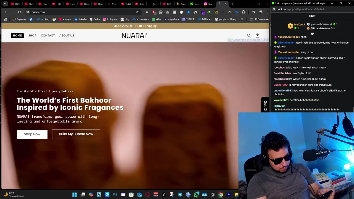Image resolution: width=354 pixels, height=199 pixels.
Task: Click the NUARAI logo
Action: pos(134,36)
